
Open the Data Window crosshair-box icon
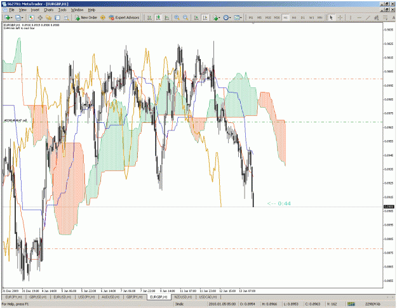pyautogui.click(x=40, y=18)
